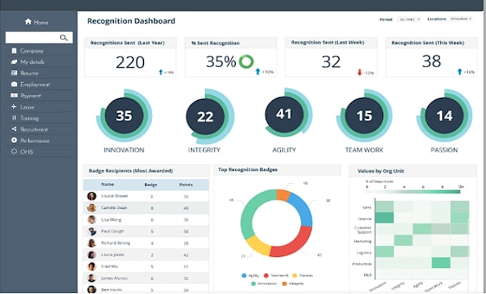Click the Recruitment share icon
Screen dimensions: 486x294
pos(14,129)
